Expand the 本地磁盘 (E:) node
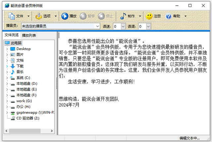Screen dimensions: 212x142 tap(7, 89)
